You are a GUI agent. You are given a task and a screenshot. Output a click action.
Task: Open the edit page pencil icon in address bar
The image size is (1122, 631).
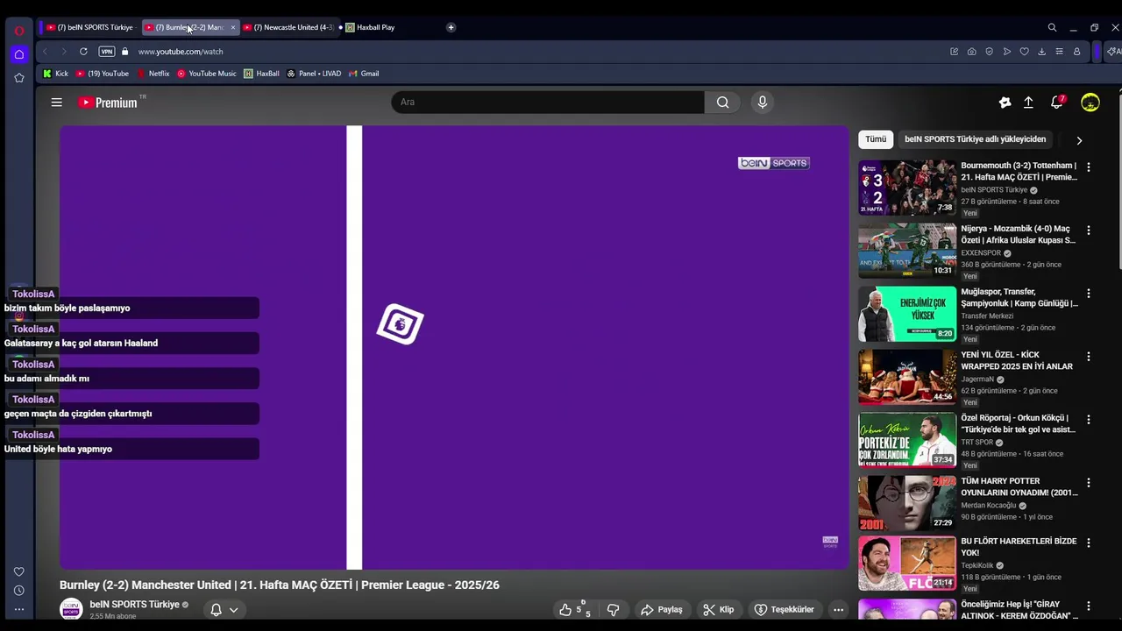point(954,52)
